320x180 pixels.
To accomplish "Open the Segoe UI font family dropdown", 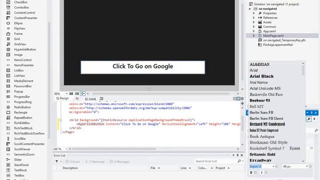I will click(x=273, y=166).
